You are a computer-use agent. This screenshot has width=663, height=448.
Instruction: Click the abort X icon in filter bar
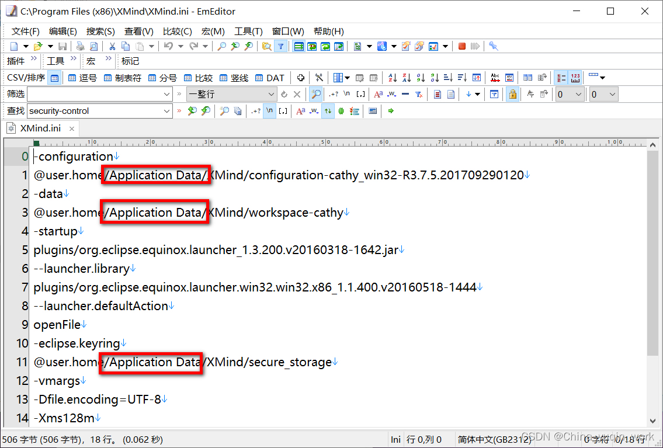pyautogui.click(x=297, y=94)
